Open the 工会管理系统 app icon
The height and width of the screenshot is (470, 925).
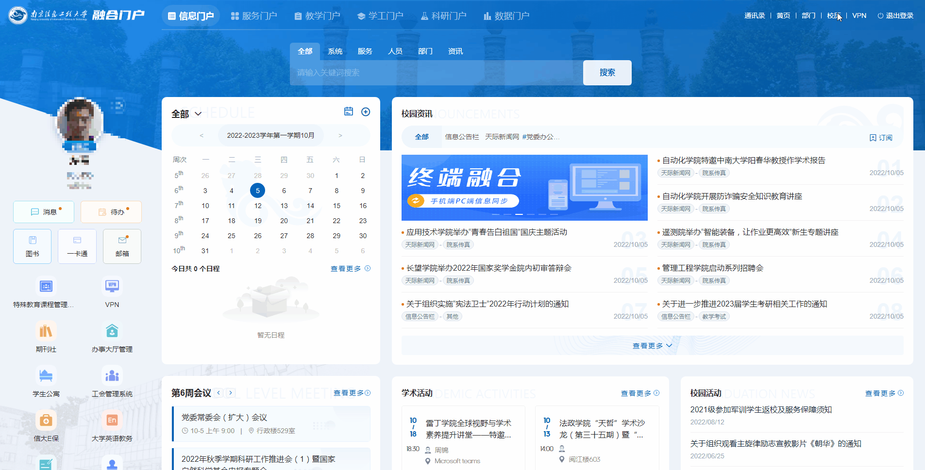pyautogui.click(x=112, y=376)
